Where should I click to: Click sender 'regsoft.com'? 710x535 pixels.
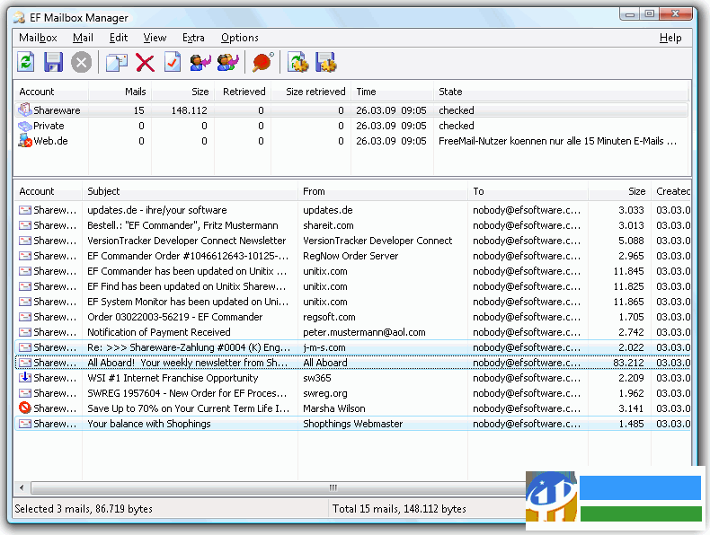tap(329, 317)
